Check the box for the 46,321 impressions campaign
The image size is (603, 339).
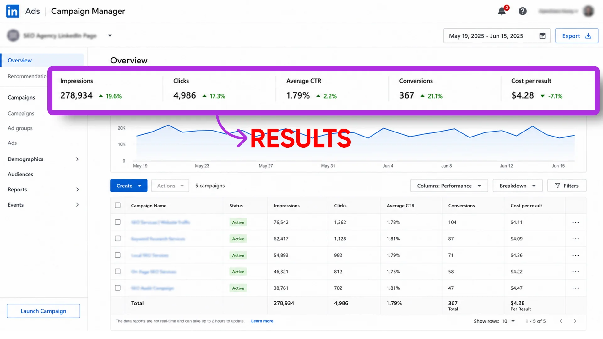click(117, 272)
